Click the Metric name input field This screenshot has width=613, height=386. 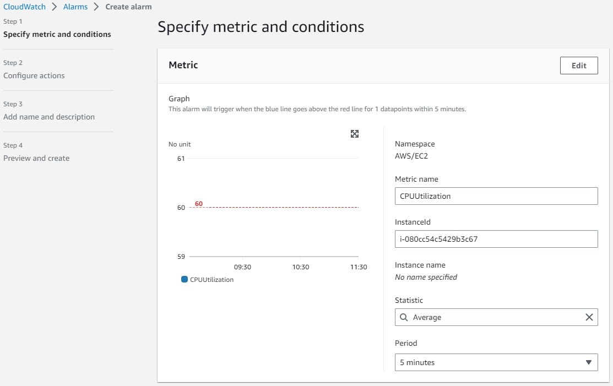(496, 196)
